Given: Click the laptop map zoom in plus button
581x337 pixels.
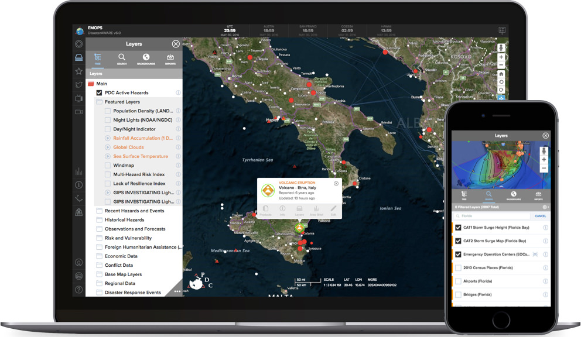Looking at the screenshot, I should click(501, 57).
